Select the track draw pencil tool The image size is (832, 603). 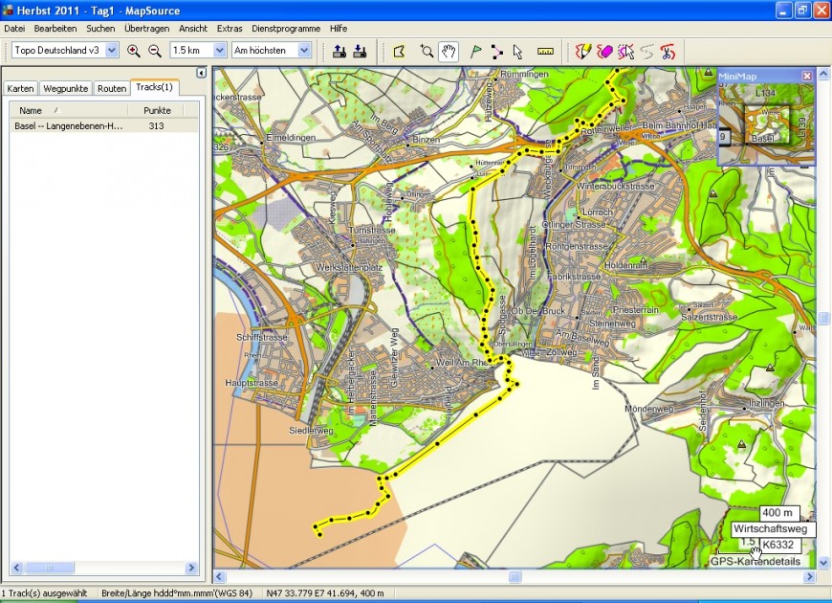tap(583, 51)
